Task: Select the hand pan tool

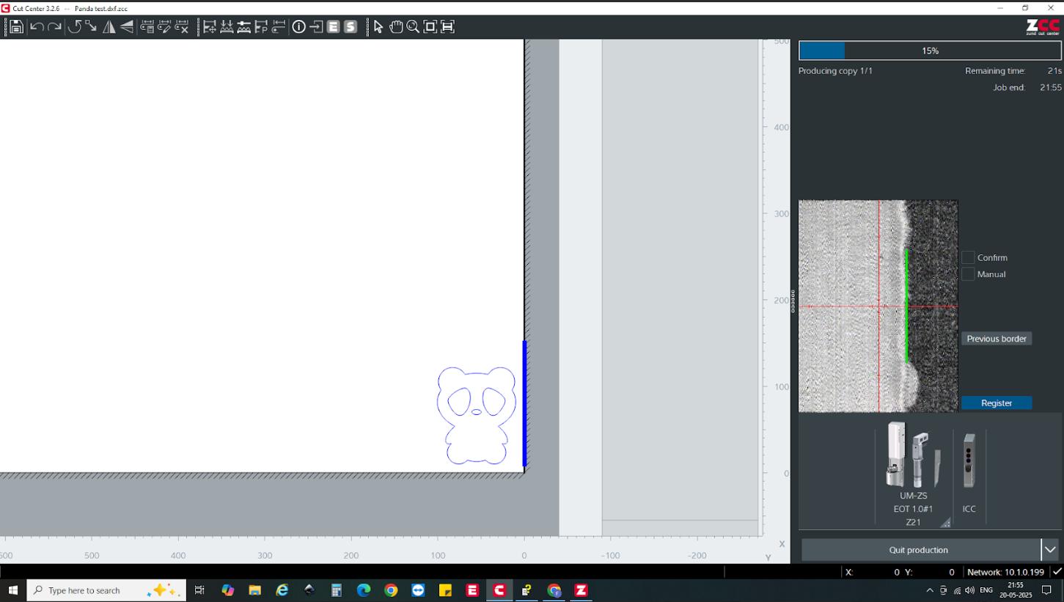Action: [x=396, y=27]
